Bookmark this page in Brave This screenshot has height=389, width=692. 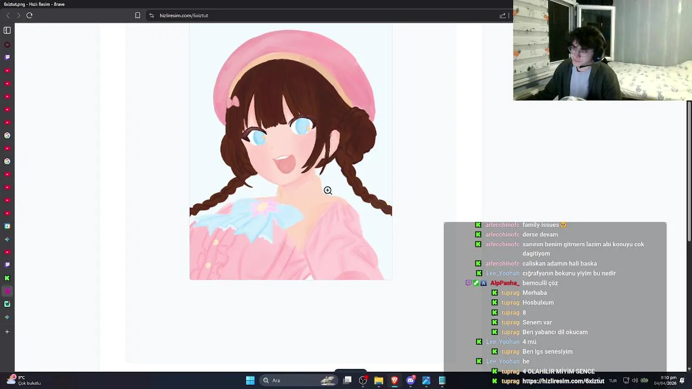coord(137,16)
